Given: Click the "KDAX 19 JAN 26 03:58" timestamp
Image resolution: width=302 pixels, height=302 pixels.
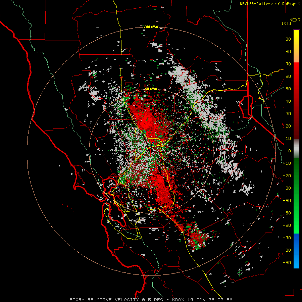Looking at the screenshot, I should (x=202, y=300).
